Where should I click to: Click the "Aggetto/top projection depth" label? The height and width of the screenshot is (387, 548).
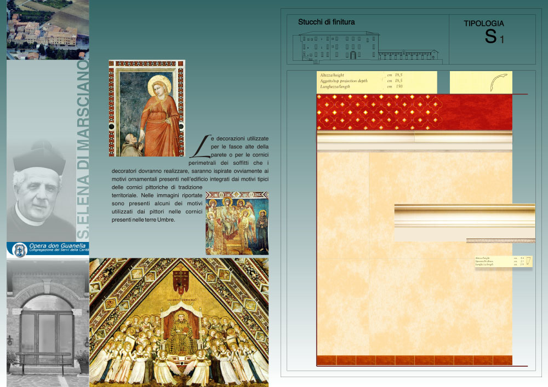(344, 81)
